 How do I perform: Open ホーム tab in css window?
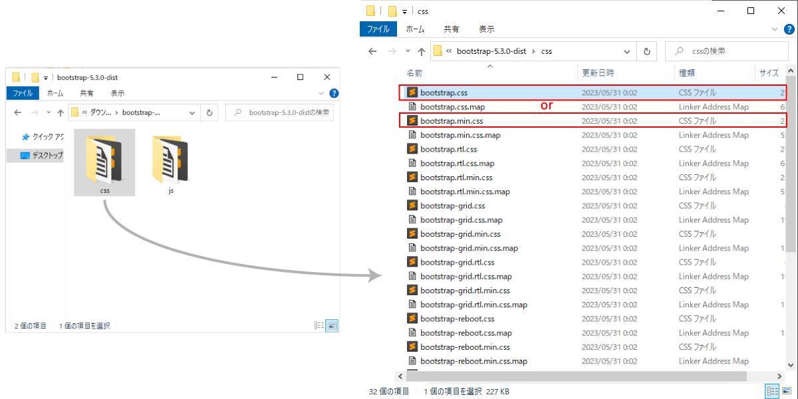pos(415,29)
